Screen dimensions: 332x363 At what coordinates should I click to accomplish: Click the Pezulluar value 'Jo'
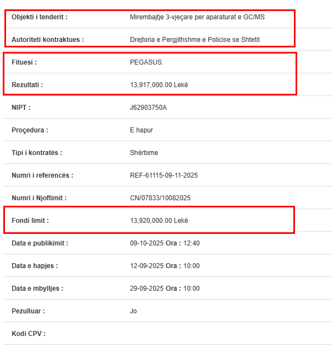(x=133, y=311)
